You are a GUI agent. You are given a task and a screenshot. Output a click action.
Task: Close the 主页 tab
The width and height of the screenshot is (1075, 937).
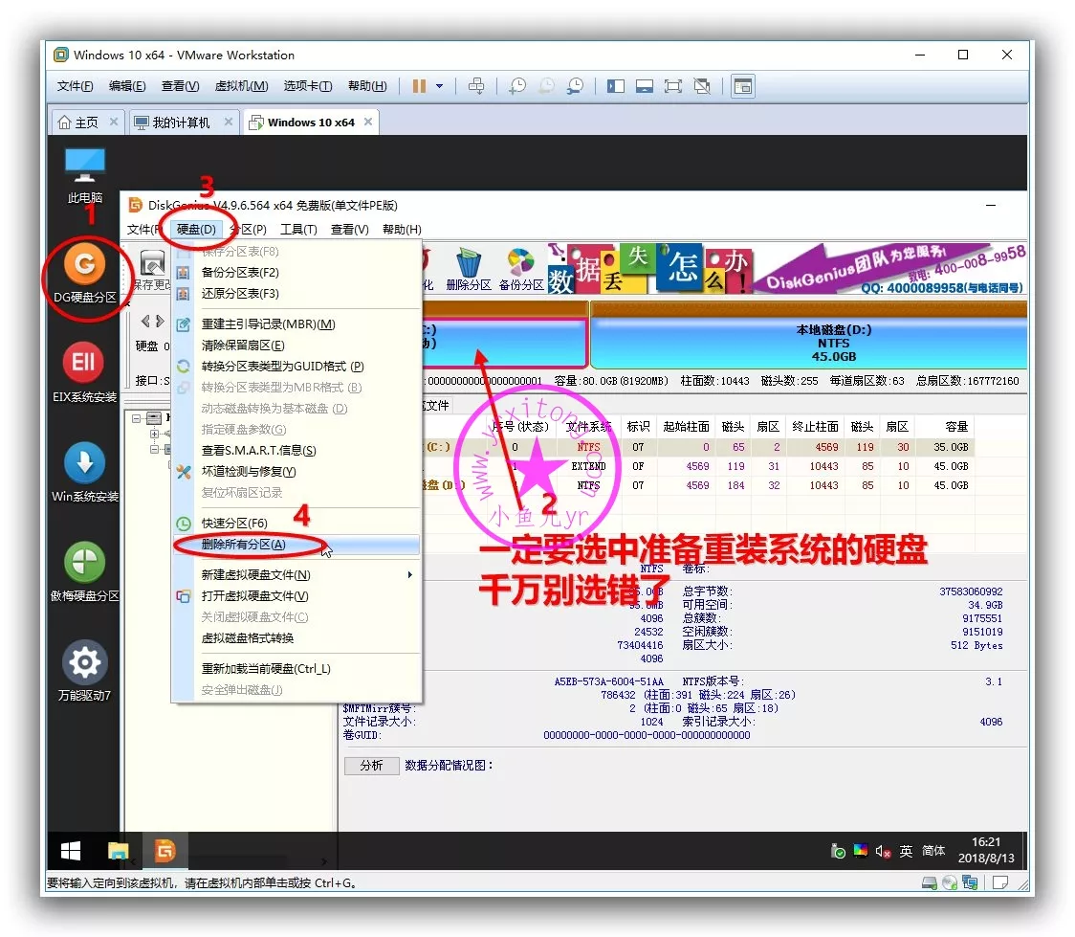114,122
